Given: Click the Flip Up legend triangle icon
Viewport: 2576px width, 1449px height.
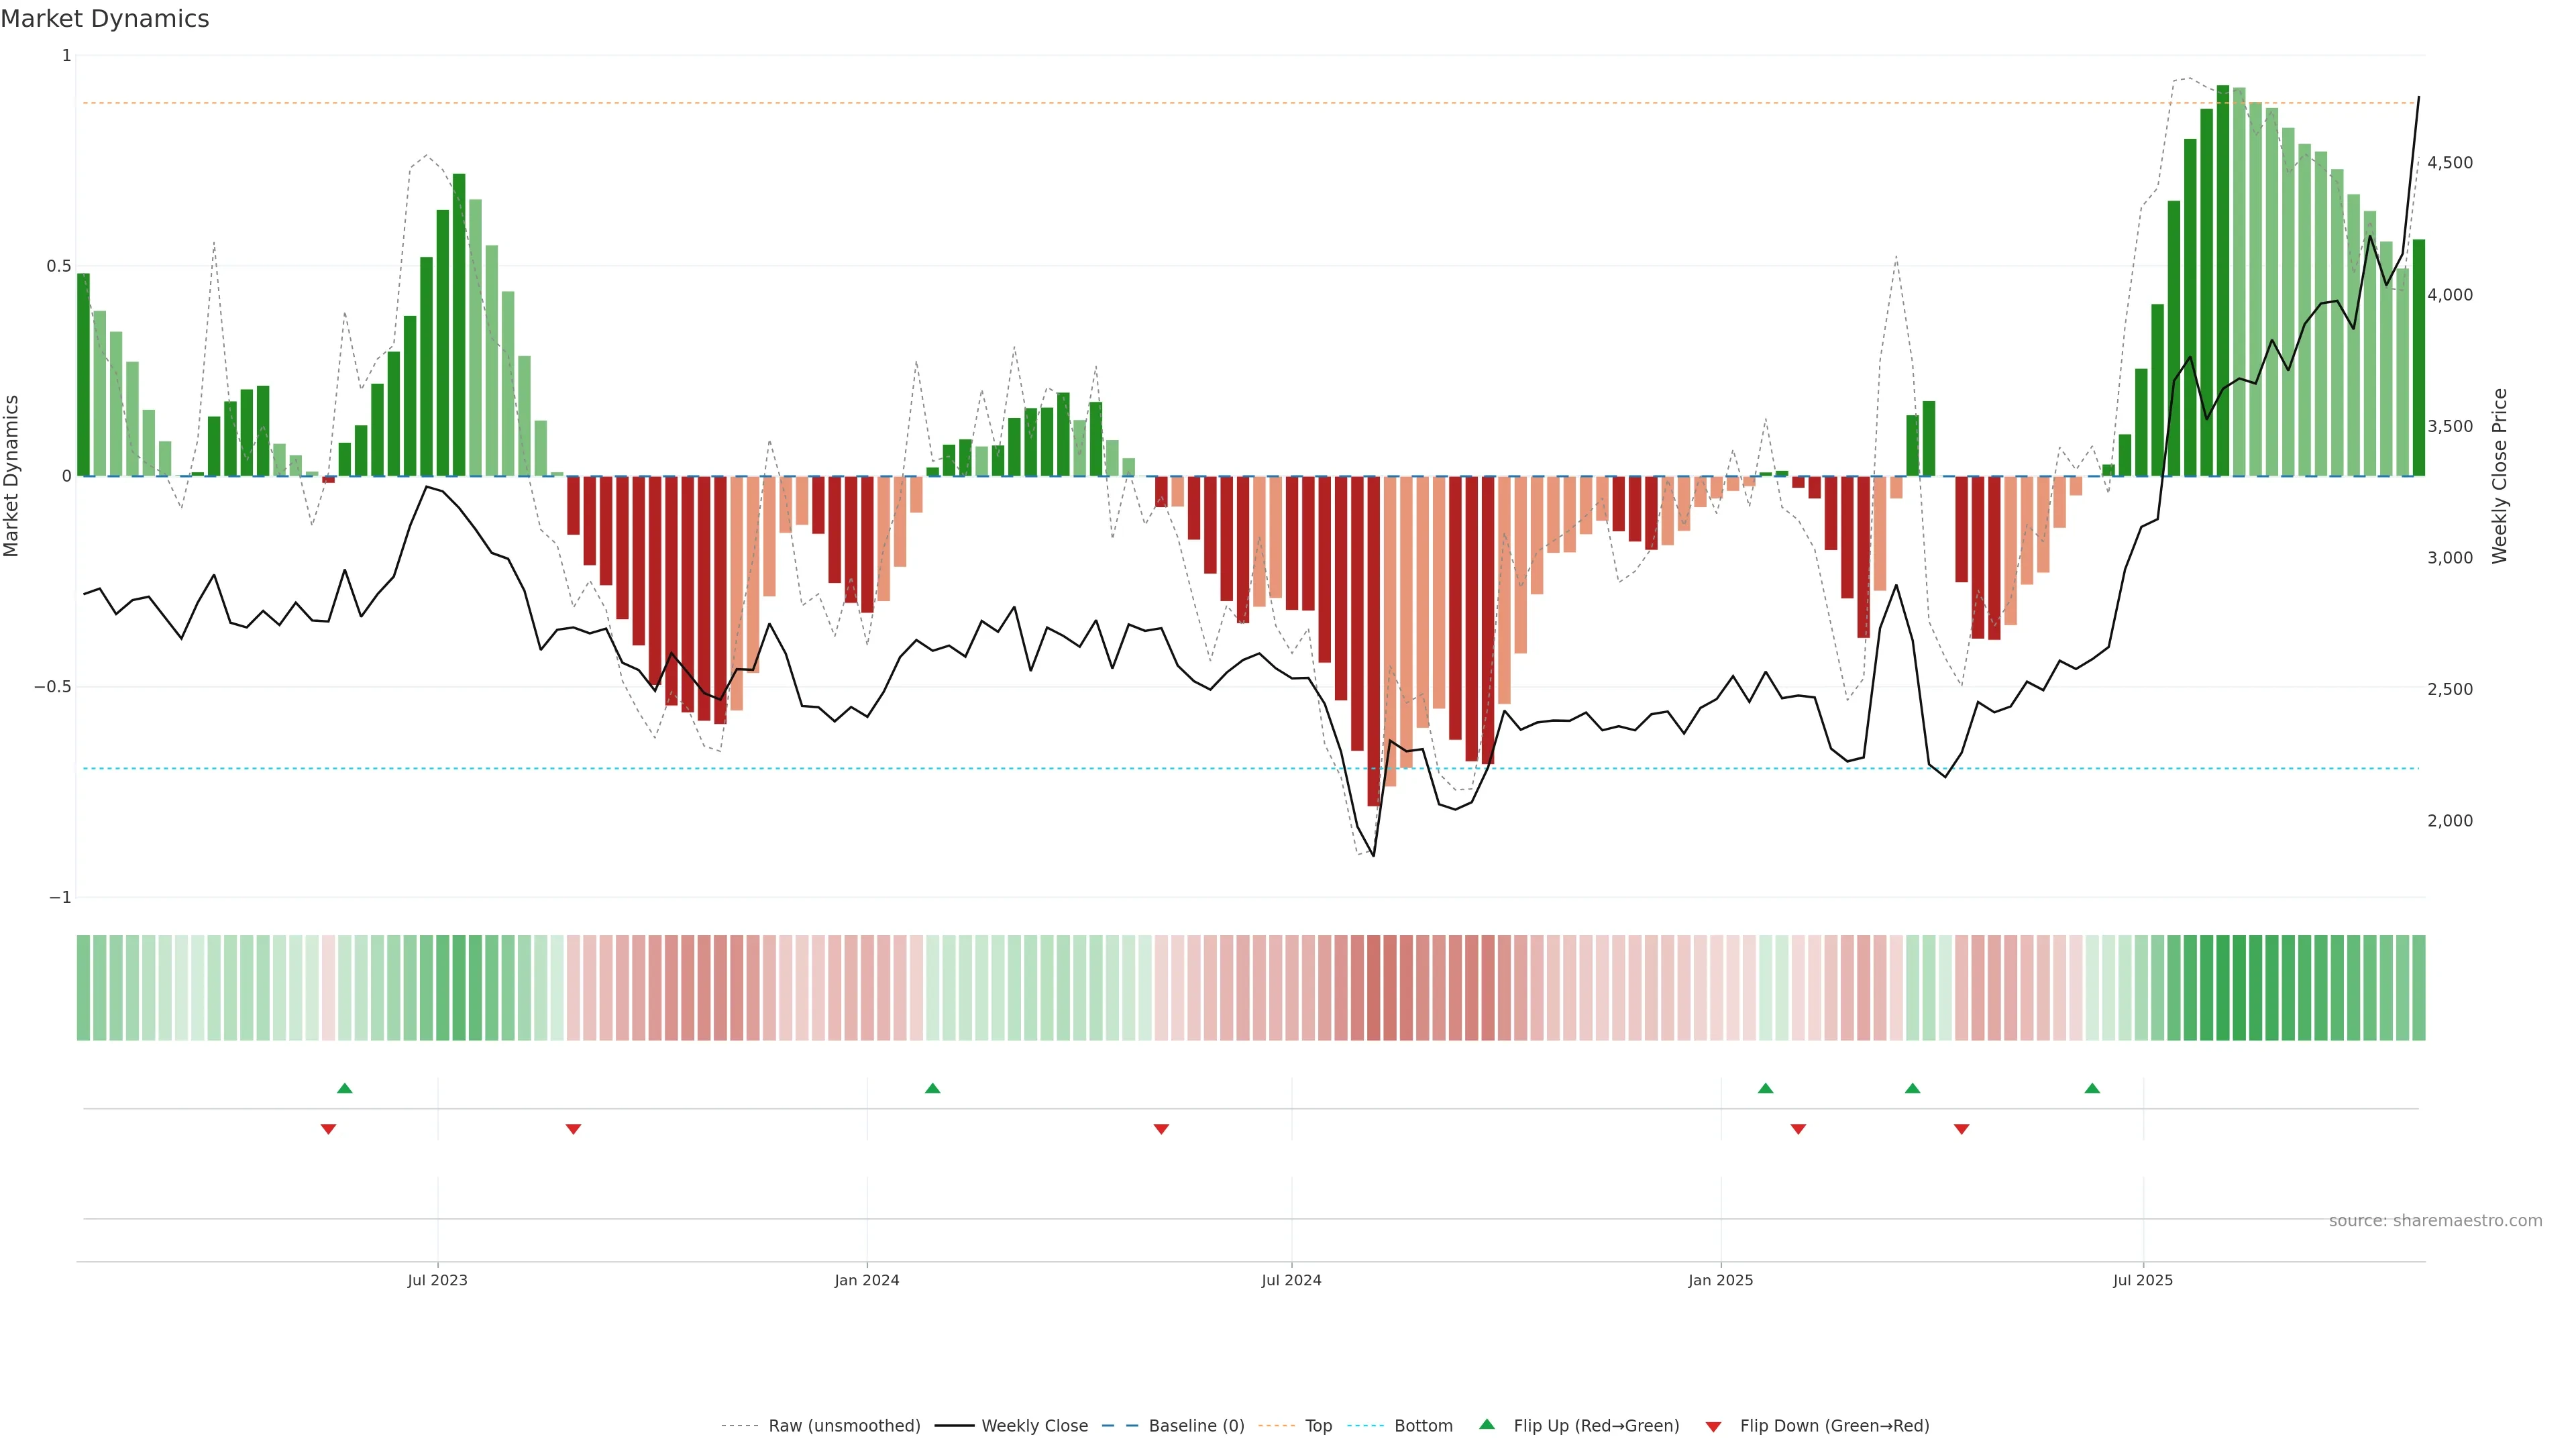Looking at the screenshot, I should (x=1487, y=1424).
